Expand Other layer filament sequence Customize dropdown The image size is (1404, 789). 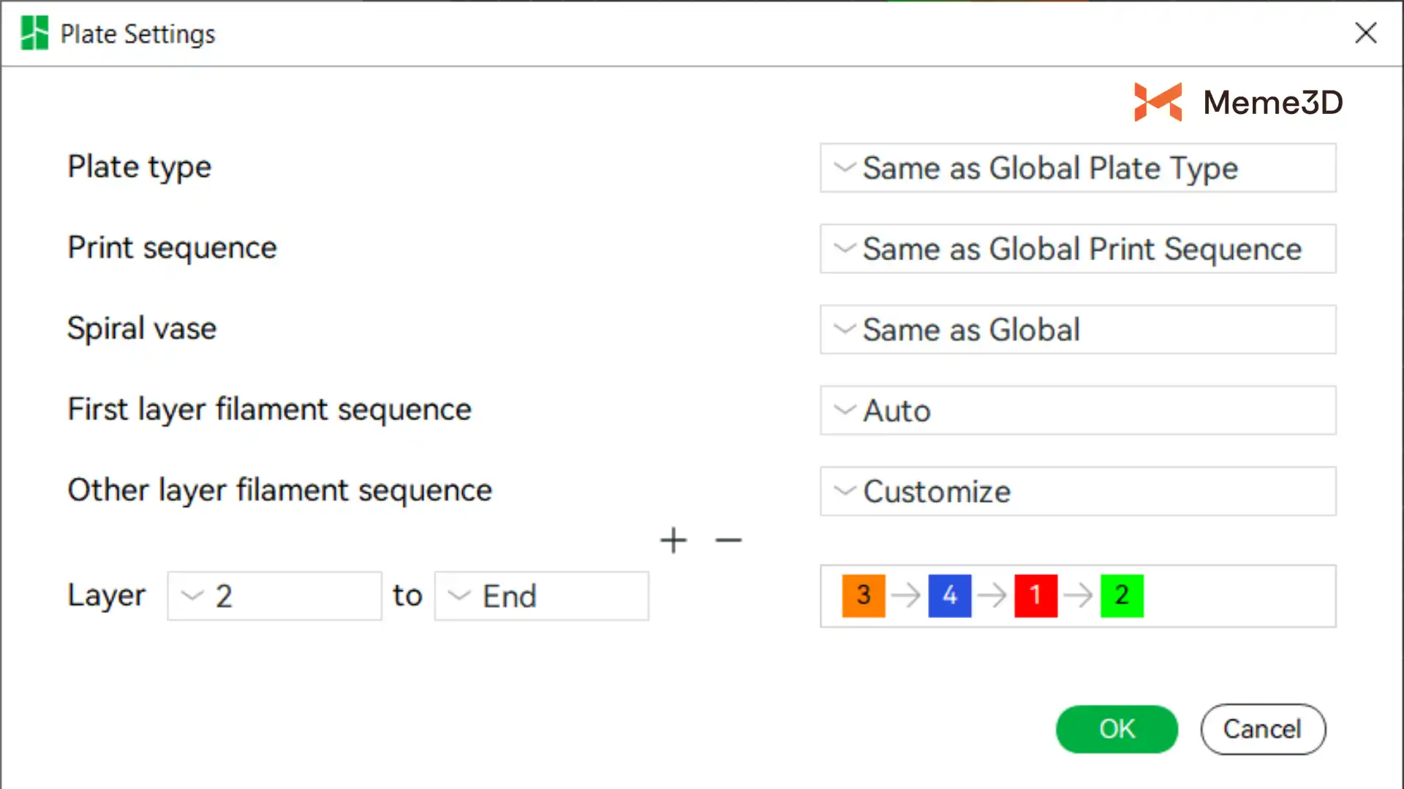pos(1078,492)
